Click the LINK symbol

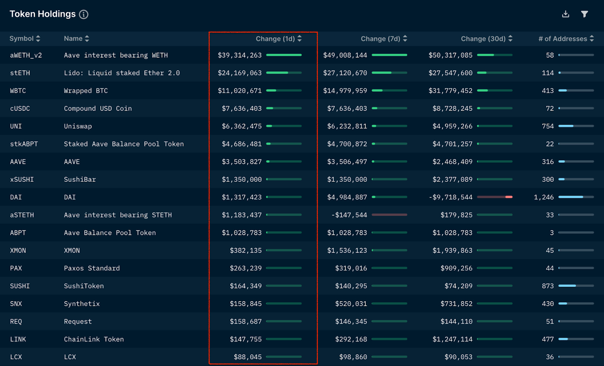click(x=18, y=339)
